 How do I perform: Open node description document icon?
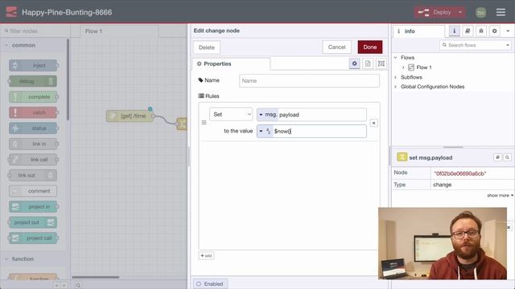pos(368,63)
